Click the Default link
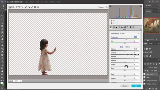This screenshot has height=90, width=160. coord(127,47)
